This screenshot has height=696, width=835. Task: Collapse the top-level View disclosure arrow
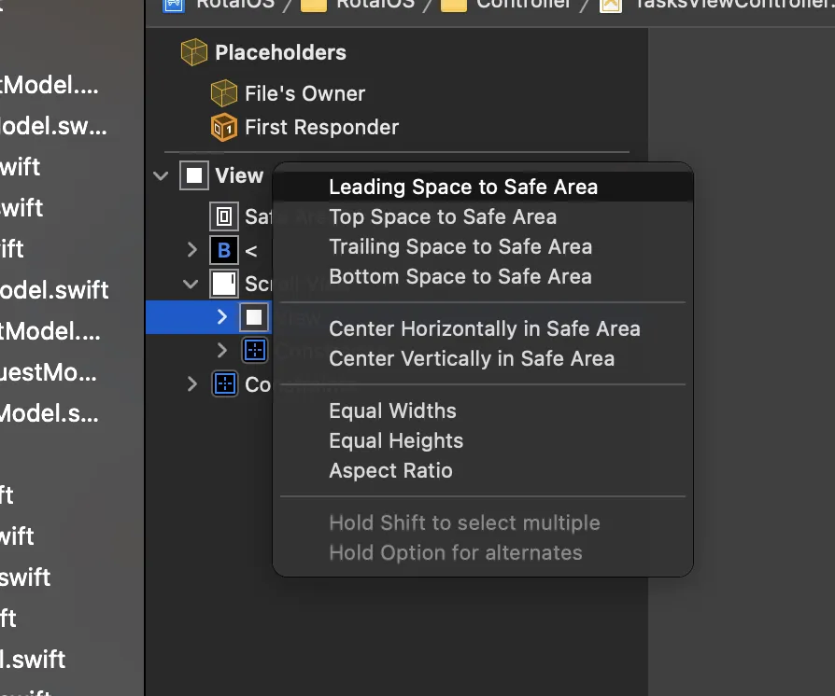click(162, 175)
